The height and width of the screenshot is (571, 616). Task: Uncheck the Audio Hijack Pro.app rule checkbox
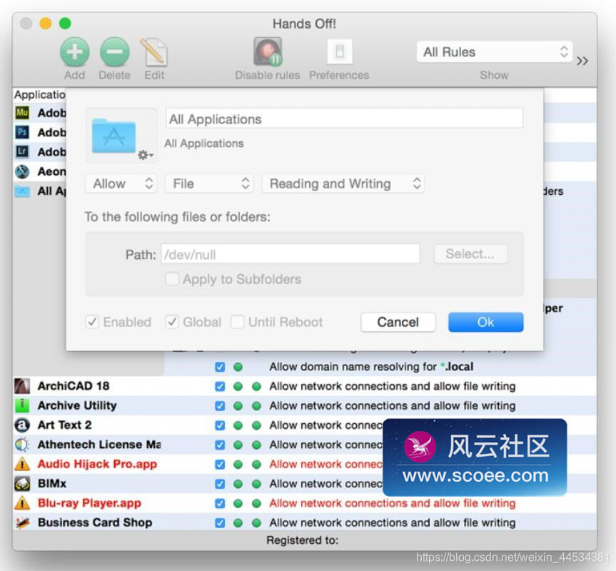pyautogui.click(x=220, y=465)
